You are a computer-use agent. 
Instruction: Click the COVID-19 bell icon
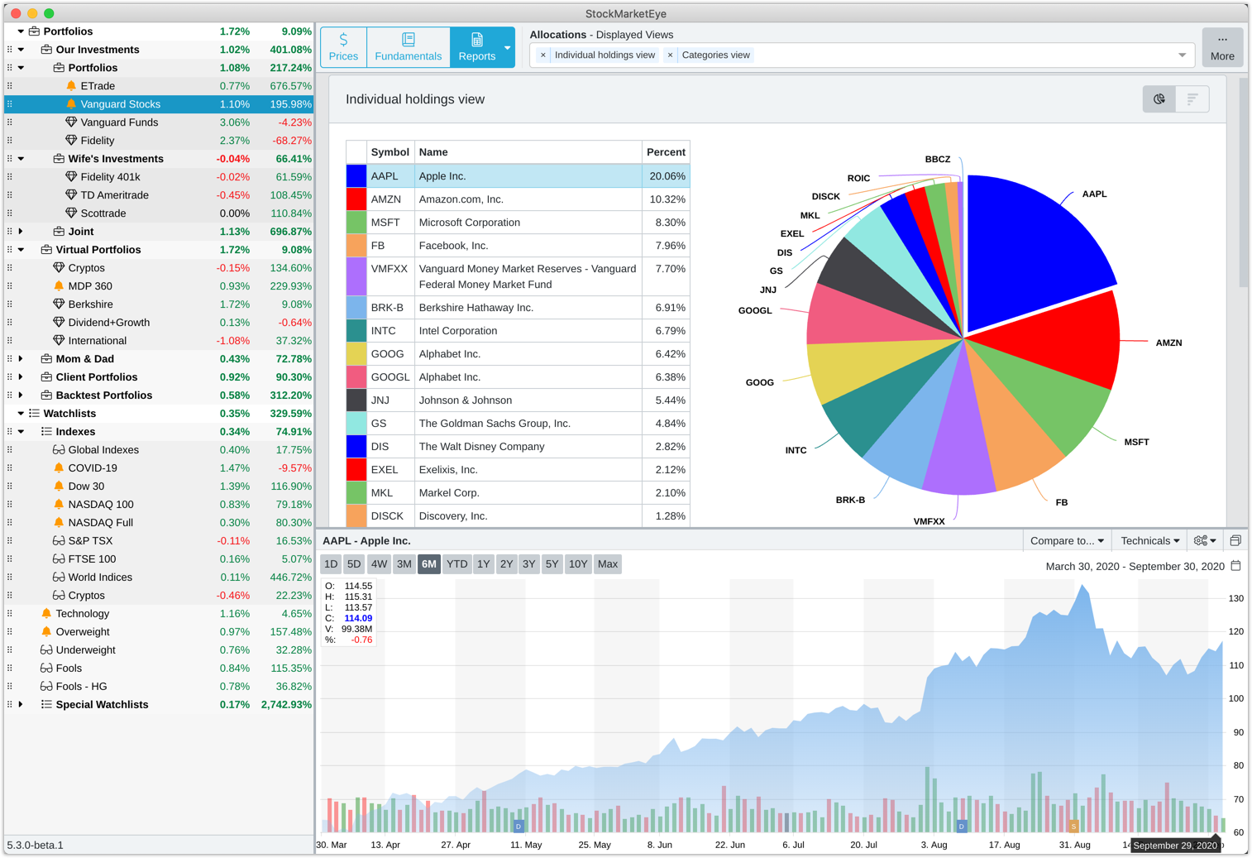click(59, 468)
